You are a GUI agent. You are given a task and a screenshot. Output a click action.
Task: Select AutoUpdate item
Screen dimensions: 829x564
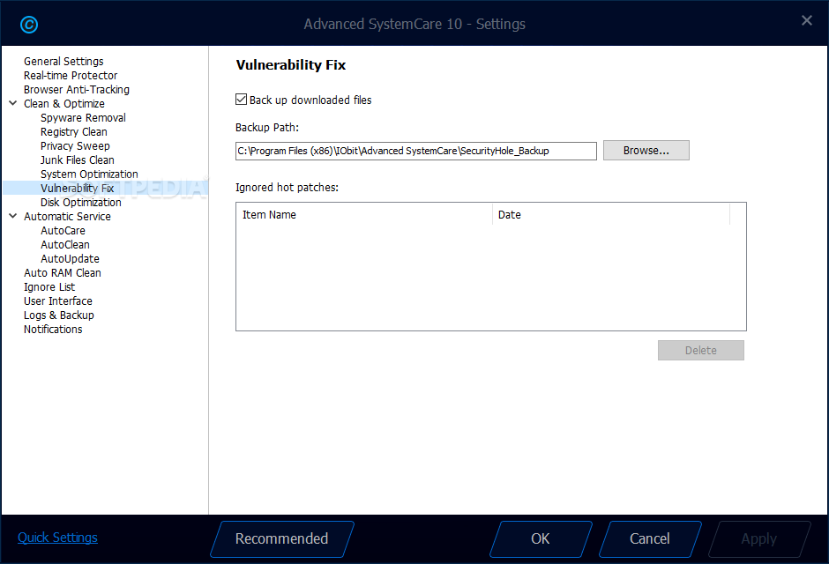click(x=70, y=259)
